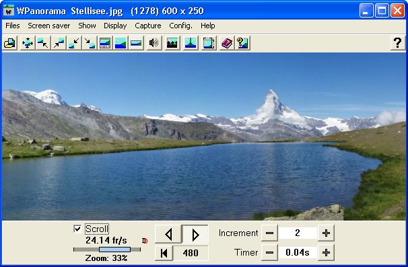Open the purple help book icon
Viewport: 408px width, 267px height.
click(227, 43)
